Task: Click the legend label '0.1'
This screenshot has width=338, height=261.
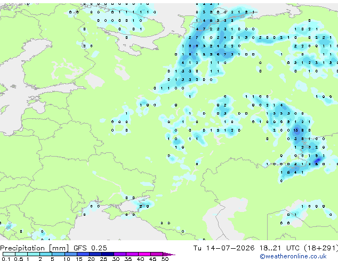Action: (x=6, y=259)
